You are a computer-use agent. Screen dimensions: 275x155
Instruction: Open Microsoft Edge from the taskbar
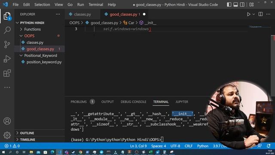52,152
